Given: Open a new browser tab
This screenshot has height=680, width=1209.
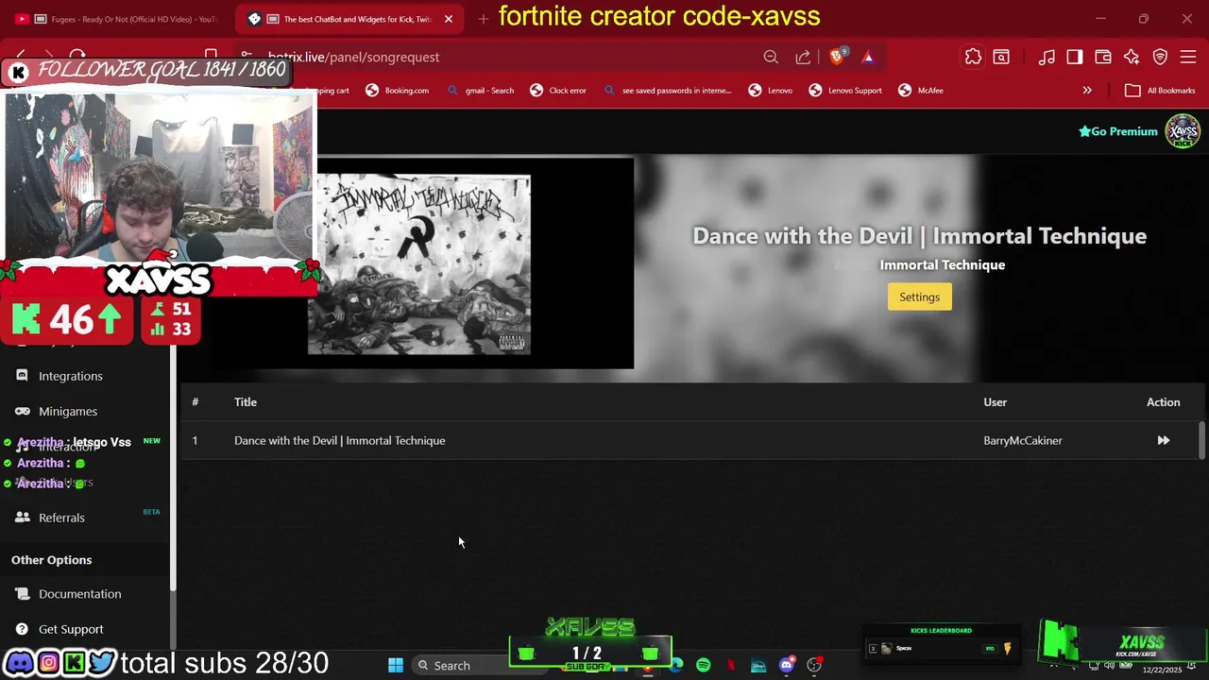Looking at the screenshot, I should pos(484,18).
